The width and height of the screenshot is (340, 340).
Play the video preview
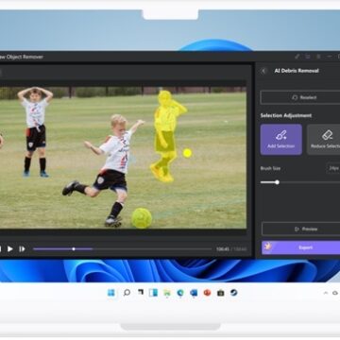[x=10, y=249]
